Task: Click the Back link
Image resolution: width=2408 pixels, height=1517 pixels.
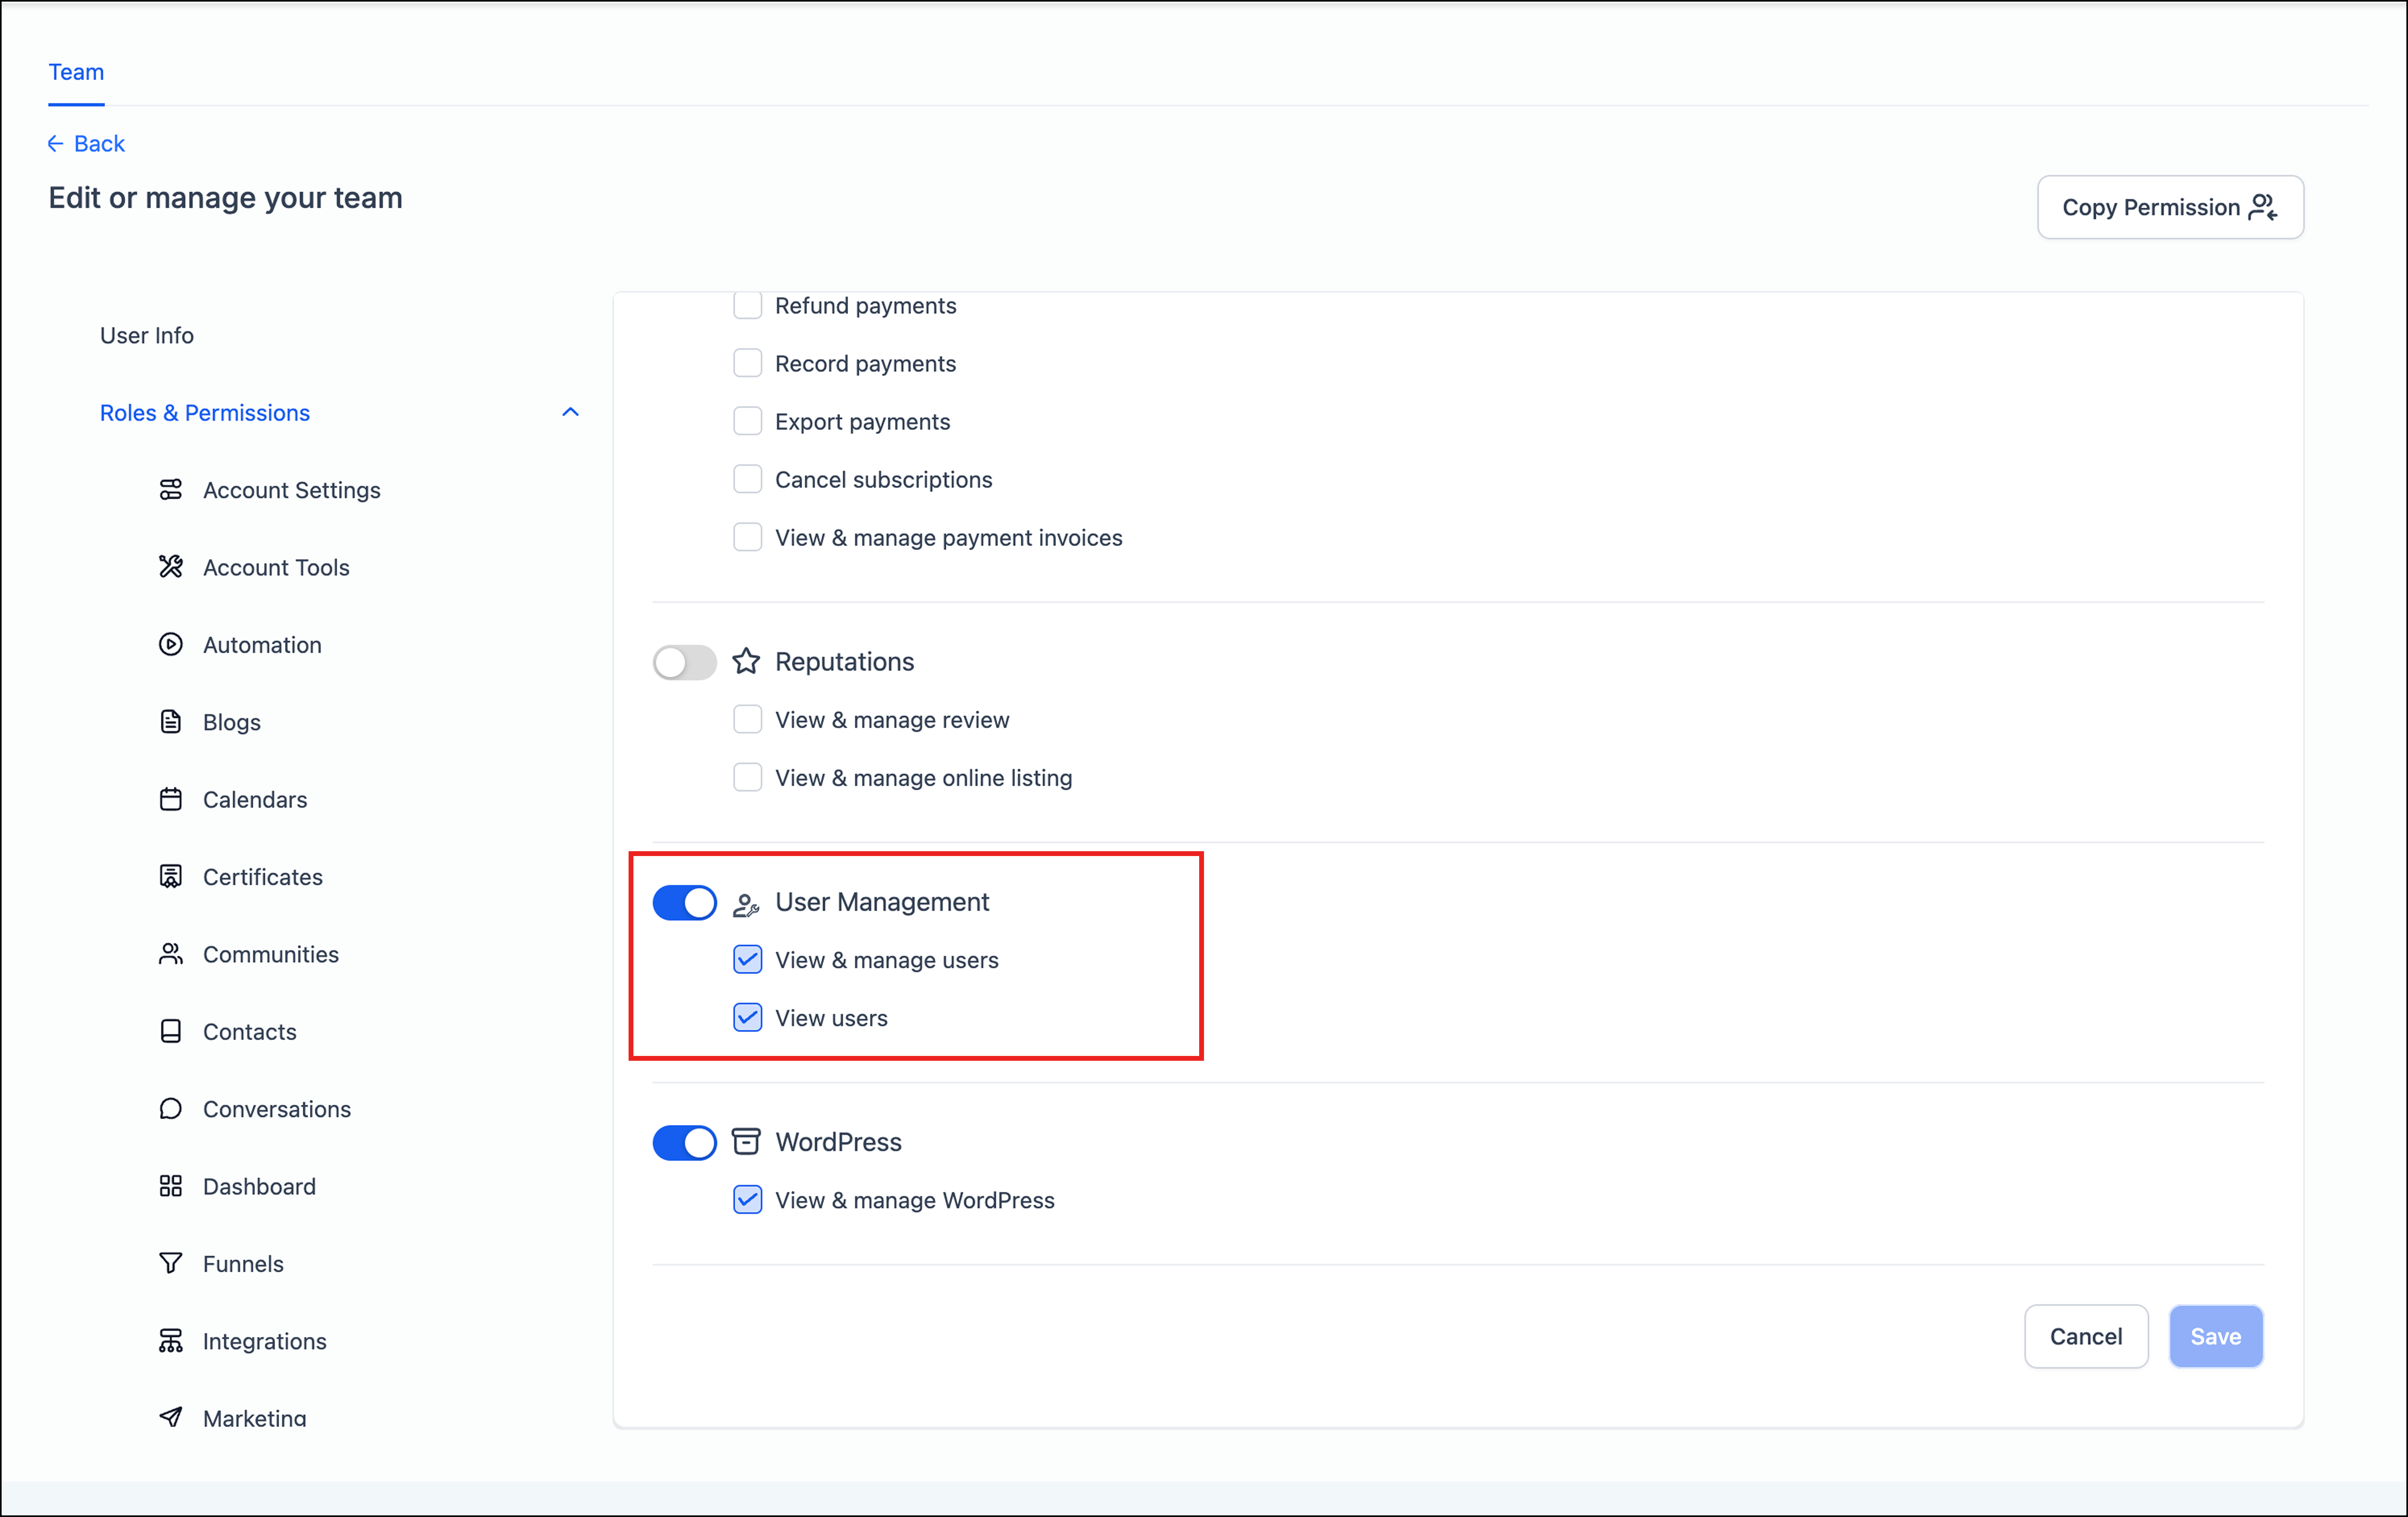Action: tap(87, 144)
